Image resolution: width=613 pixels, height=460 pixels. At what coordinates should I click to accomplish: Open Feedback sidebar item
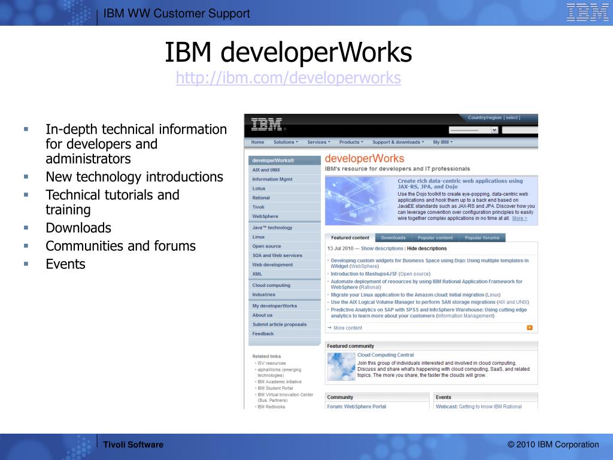(x=284, y=334)
